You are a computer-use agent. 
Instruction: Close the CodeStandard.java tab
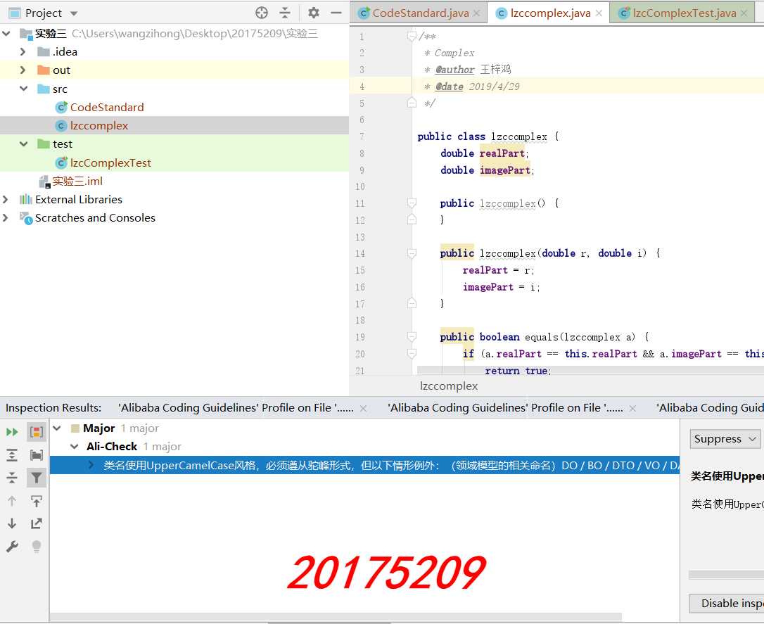476,13
